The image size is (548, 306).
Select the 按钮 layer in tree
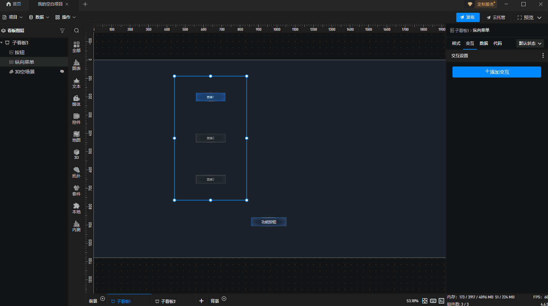click(x=20, y=52)
